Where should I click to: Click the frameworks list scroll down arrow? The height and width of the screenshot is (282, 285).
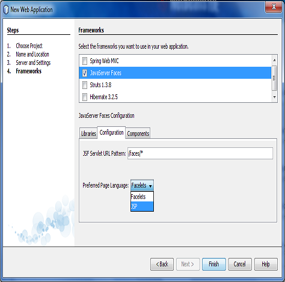(274, 97)
